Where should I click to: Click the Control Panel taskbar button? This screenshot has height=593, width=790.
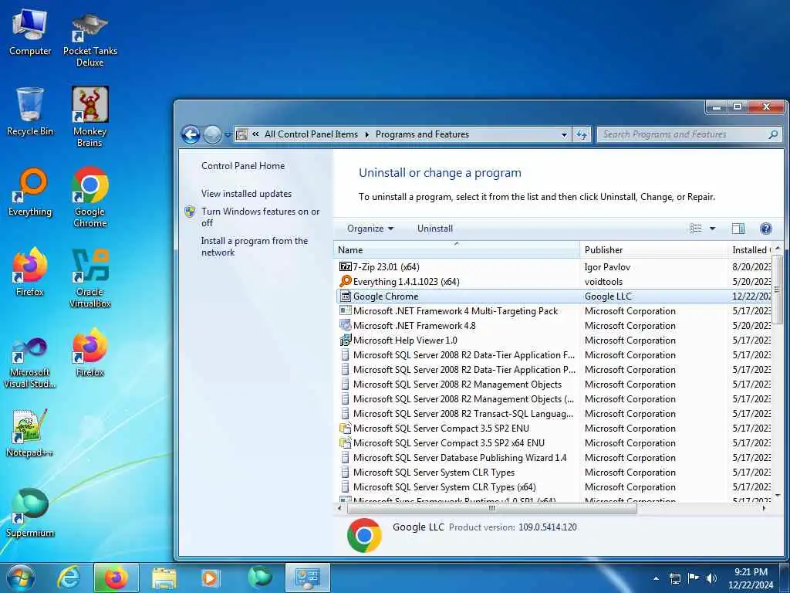pos(308,578)
